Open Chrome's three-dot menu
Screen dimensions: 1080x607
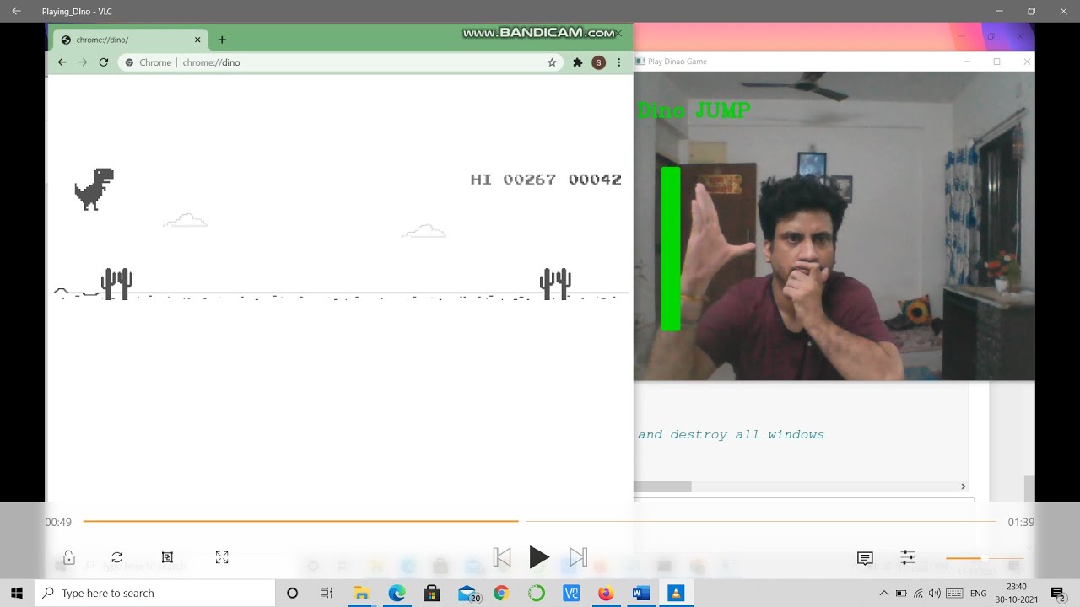coord(619,62)
